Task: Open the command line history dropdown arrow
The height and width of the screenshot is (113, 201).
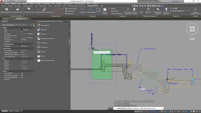Action: [x=163, y=108]
